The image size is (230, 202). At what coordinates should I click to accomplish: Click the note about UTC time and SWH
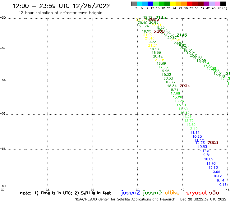(x=65, y=193)
